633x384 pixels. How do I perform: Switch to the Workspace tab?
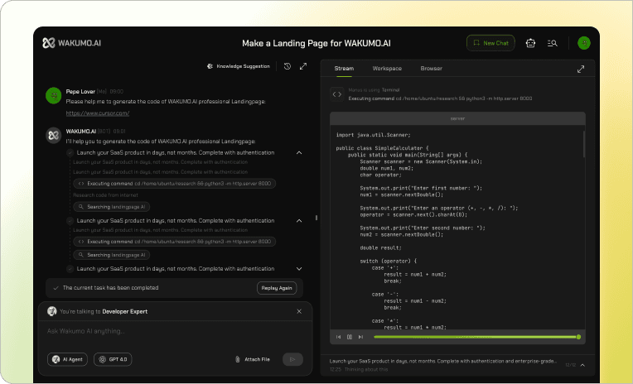(387, 69)
